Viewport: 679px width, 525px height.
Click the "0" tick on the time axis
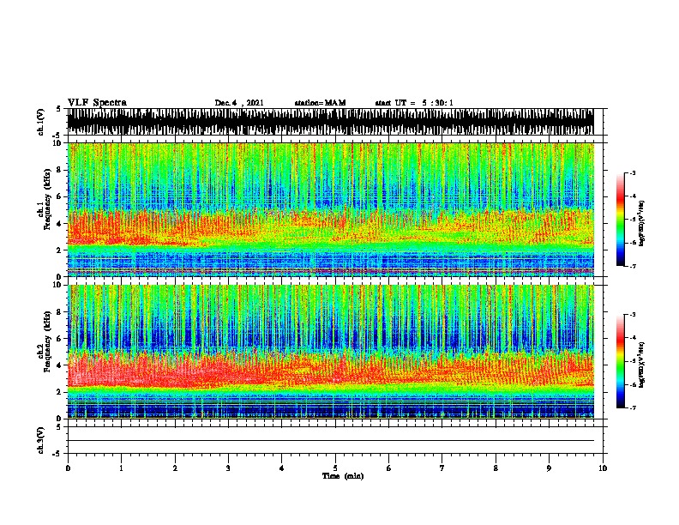(68, 468)
